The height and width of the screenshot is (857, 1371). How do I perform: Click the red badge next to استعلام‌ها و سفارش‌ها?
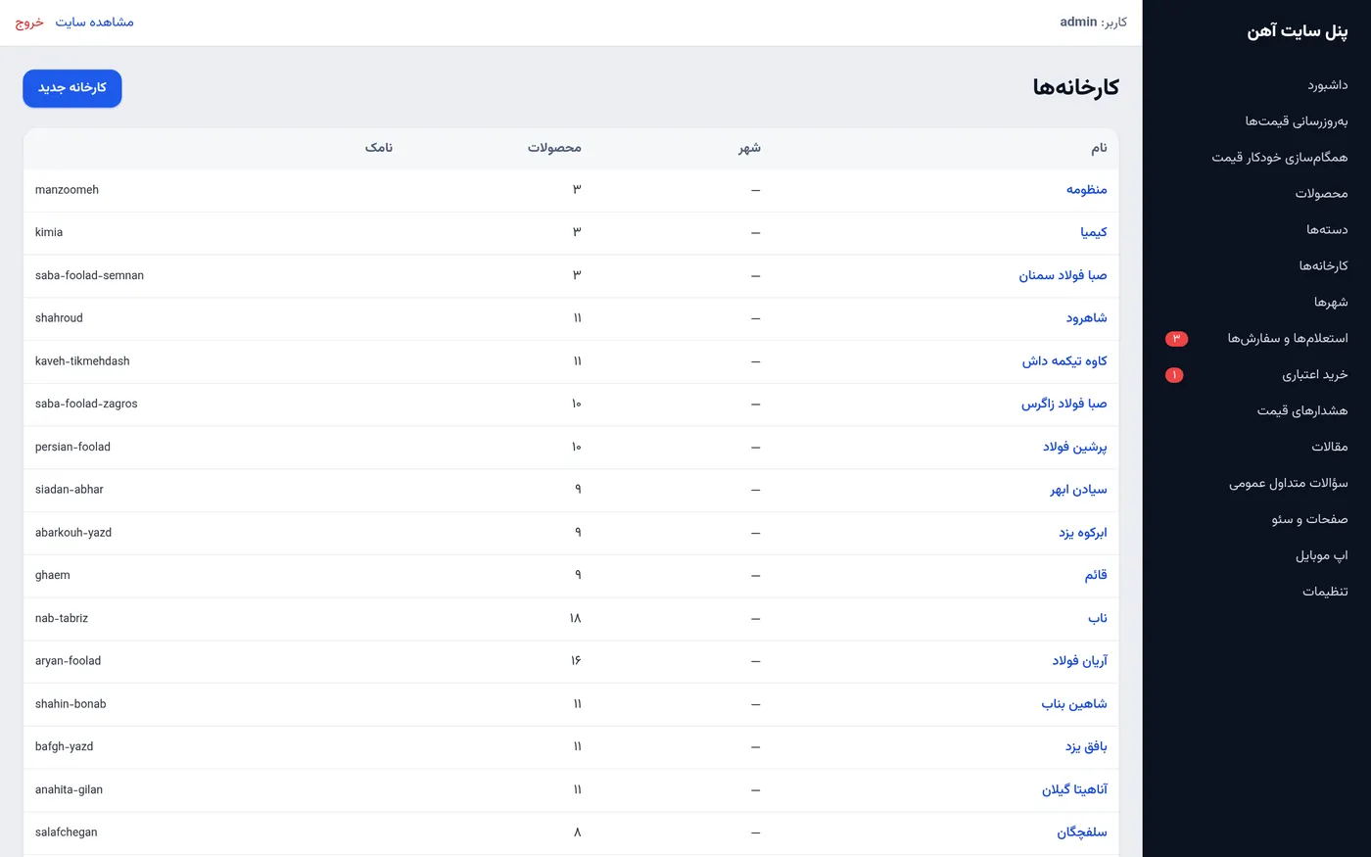[x=1176, y=339]
